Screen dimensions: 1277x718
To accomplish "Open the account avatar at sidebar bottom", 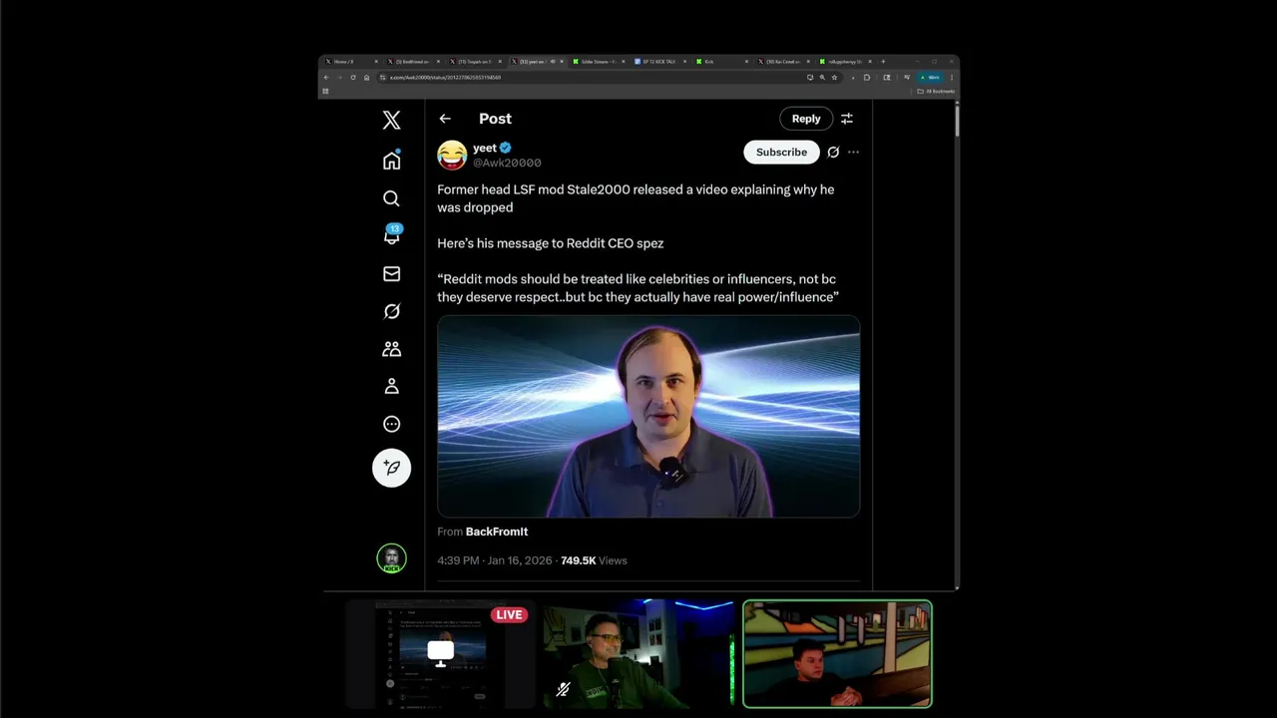I will click(x=391, y=558).
